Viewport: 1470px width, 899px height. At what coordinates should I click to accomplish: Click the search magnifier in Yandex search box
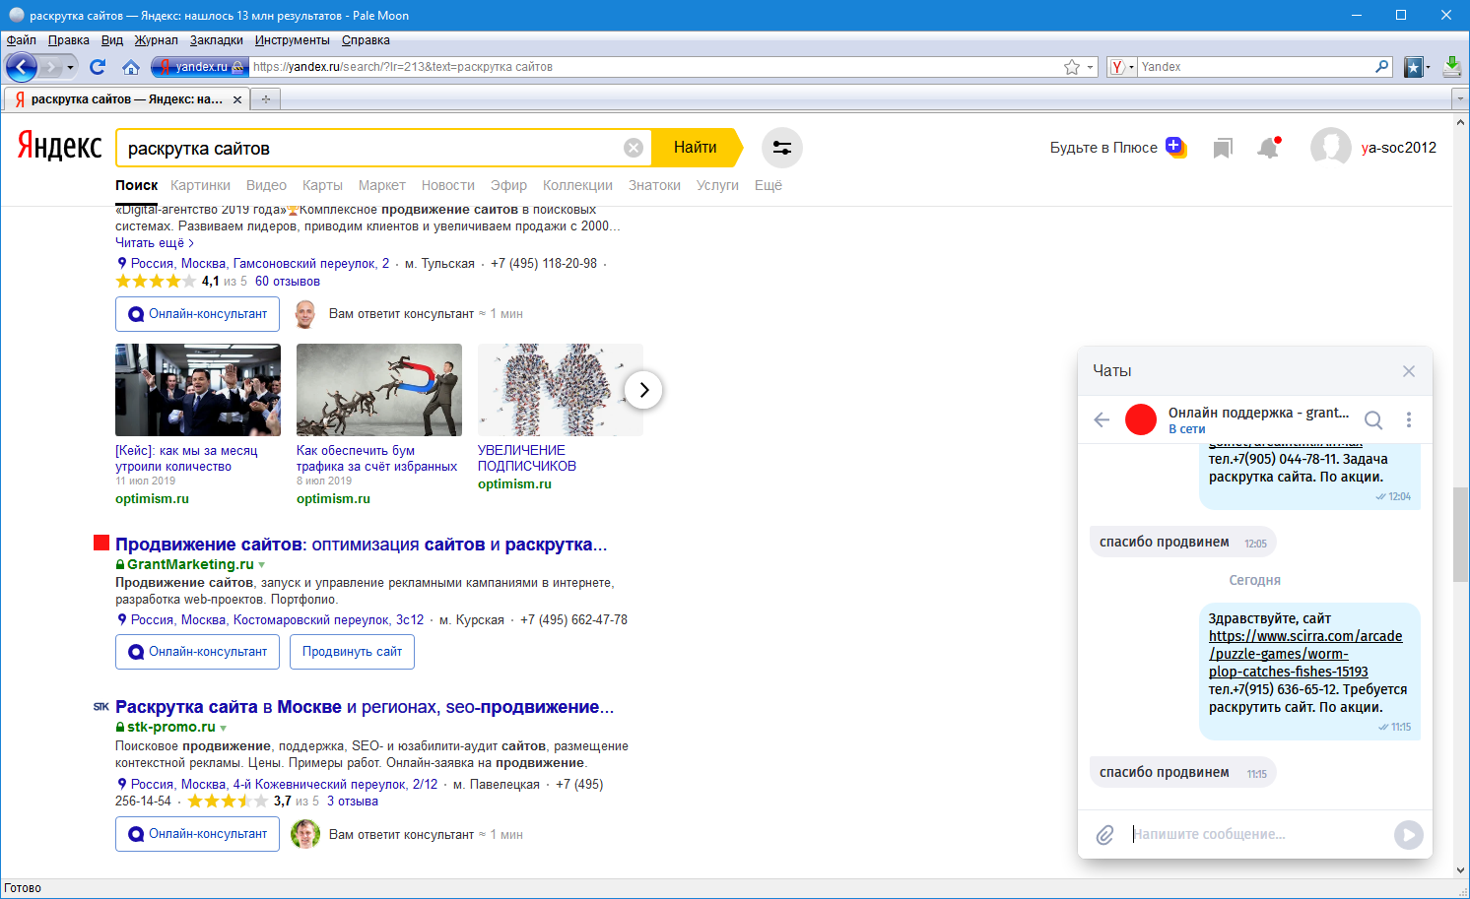pos(1382,67)
